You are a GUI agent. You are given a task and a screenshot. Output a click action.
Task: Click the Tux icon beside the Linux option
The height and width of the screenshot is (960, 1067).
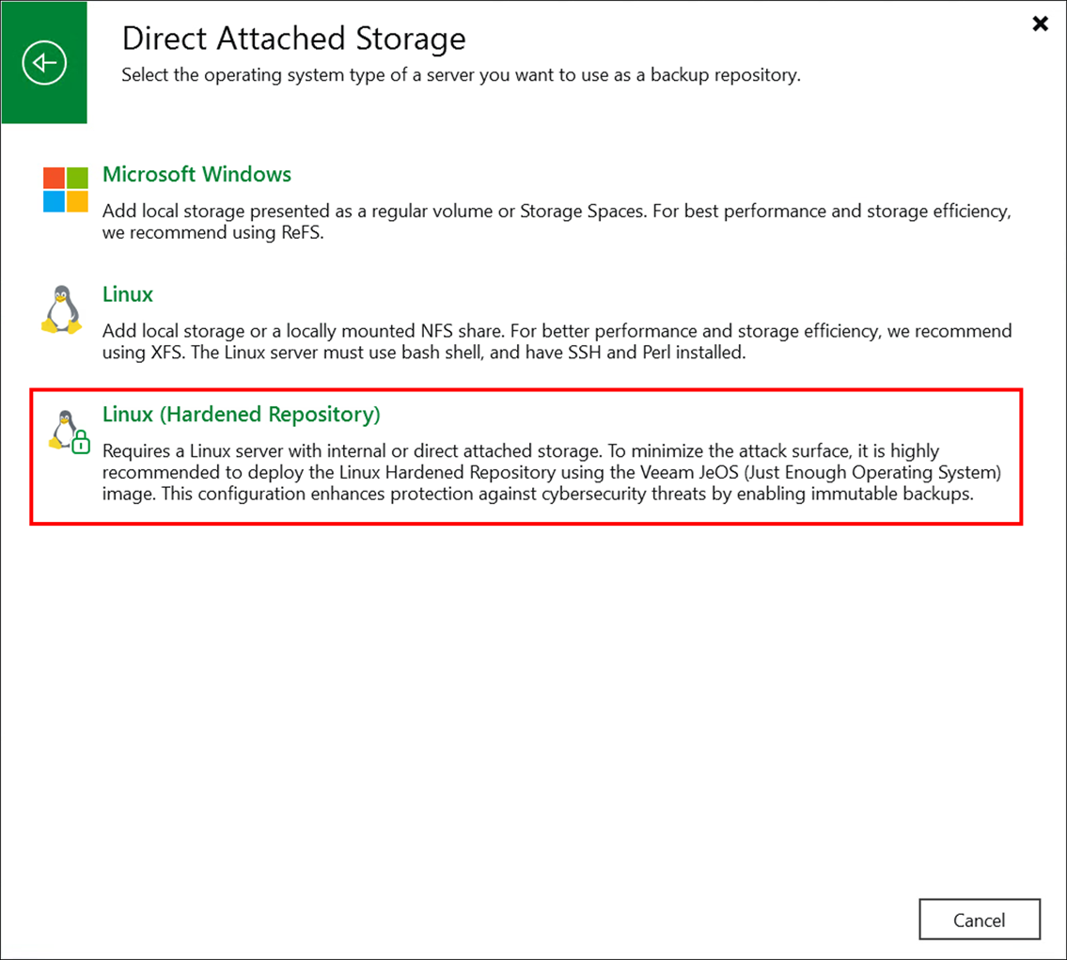coord(61,310)
